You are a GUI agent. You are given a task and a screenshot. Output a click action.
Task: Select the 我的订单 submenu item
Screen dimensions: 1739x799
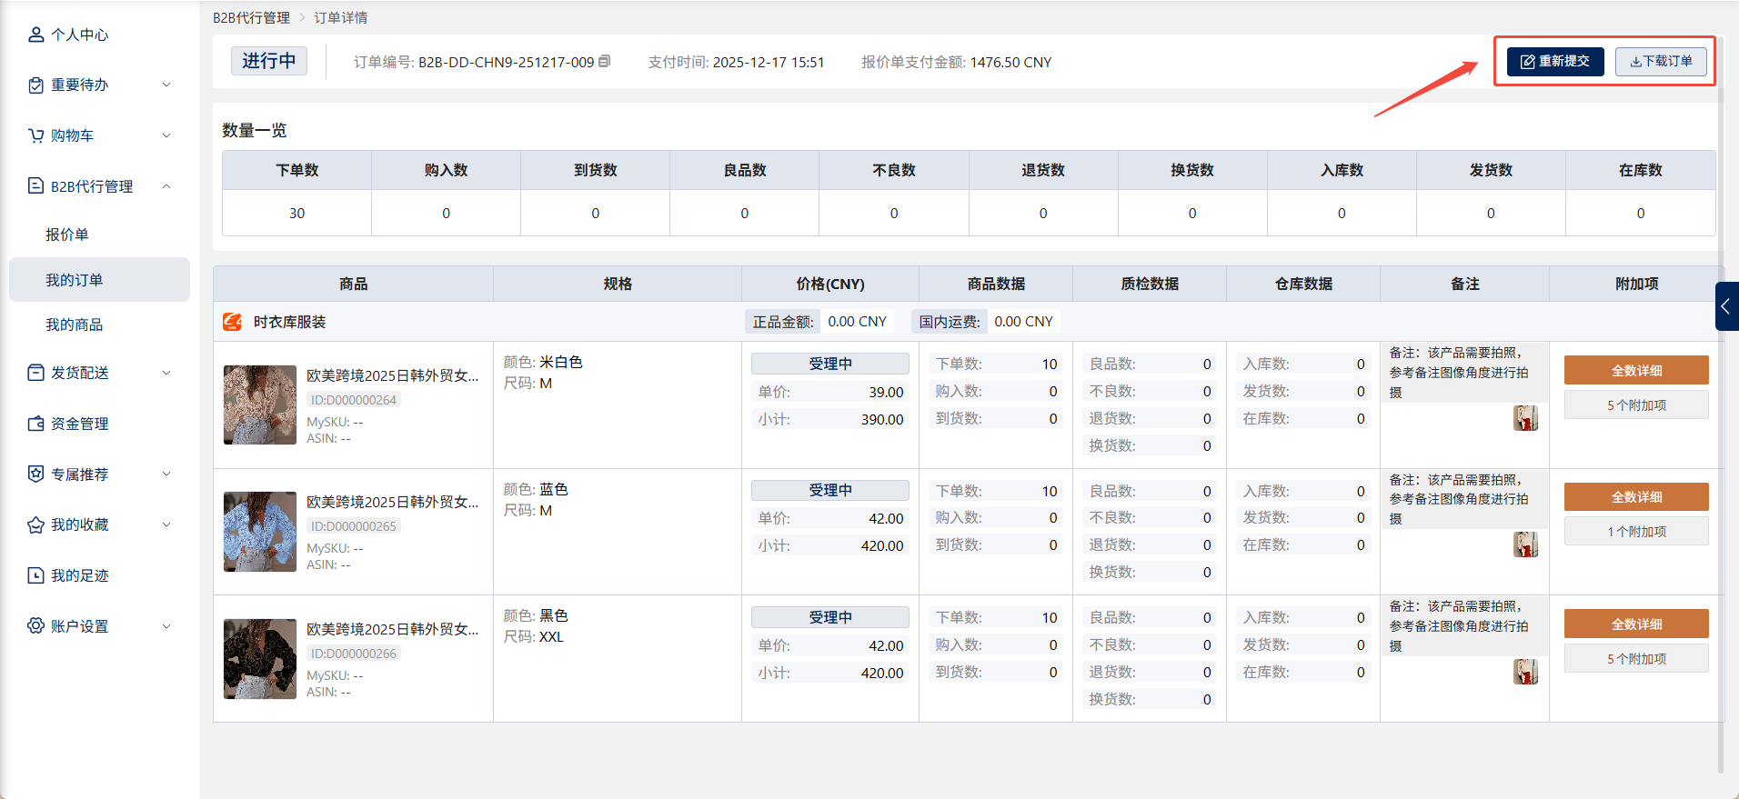tap(99, 280)
